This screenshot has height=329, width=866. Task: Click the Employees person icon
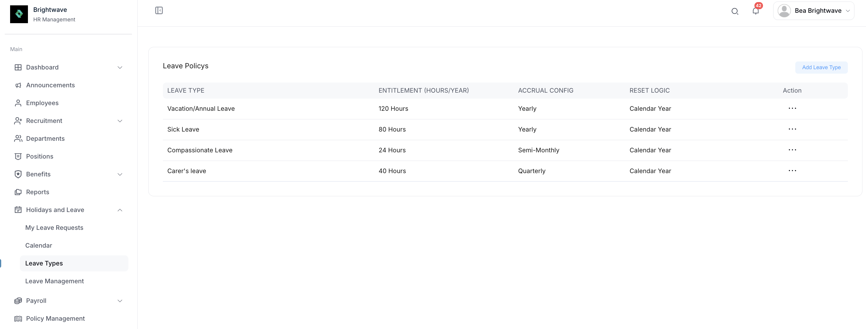click(x=18, y=103)
